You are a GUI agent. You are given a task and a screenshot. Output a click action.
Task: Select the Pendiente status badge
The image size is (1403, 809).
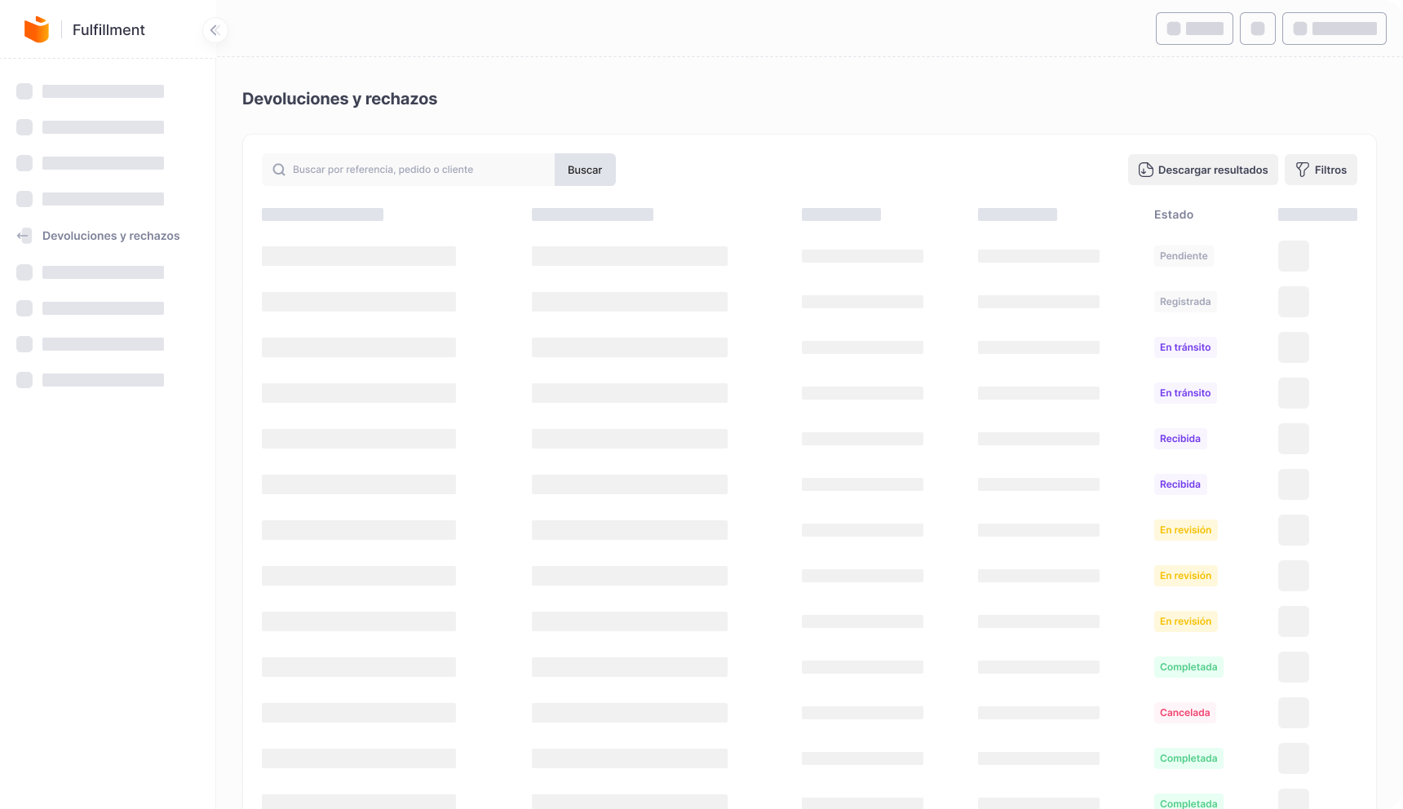pos(1183,256)
